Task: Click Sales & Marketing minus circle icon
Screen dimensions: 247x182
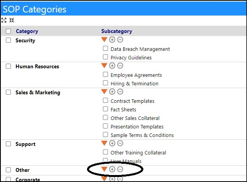Action: [120, 92]
